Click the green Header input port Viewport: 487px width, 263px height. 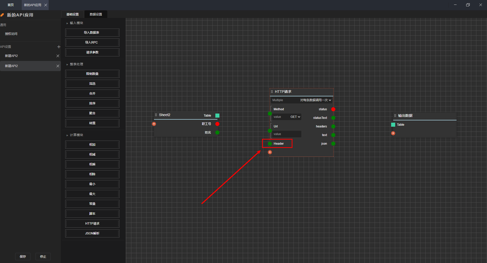coord(270,144)
